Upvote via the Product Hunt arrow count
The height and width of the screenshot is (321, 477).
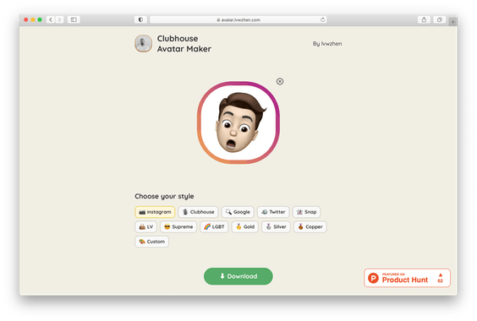[x=440, y=278]
